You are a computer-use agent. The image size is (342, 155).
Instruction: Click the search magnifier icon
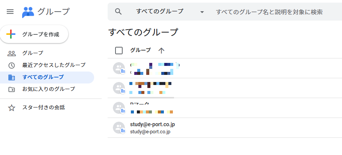(x=118, y=12)
